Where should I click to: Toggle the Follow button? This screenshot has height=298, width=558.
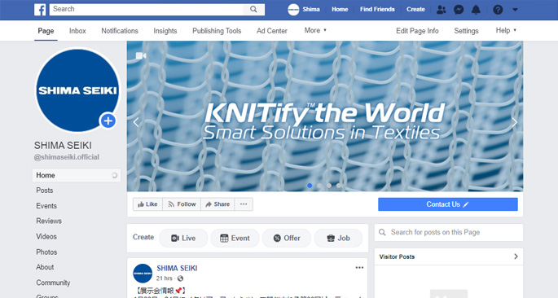[182, 204]
